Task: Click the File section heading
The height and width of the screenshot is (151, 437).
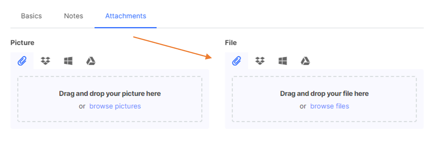Action: tap(231, 43)
